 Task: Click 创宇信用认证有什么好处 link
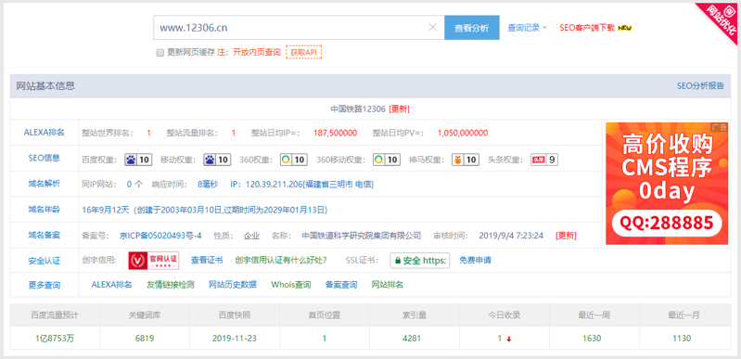point(281,260)
